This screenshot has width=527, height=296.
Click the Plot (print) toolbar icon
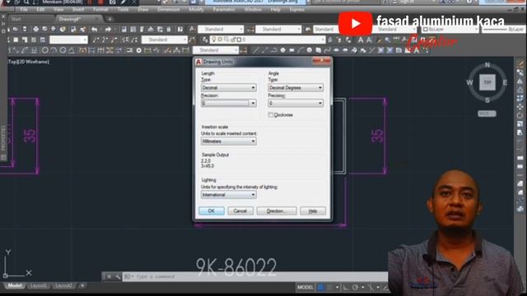tap(35, 30)
